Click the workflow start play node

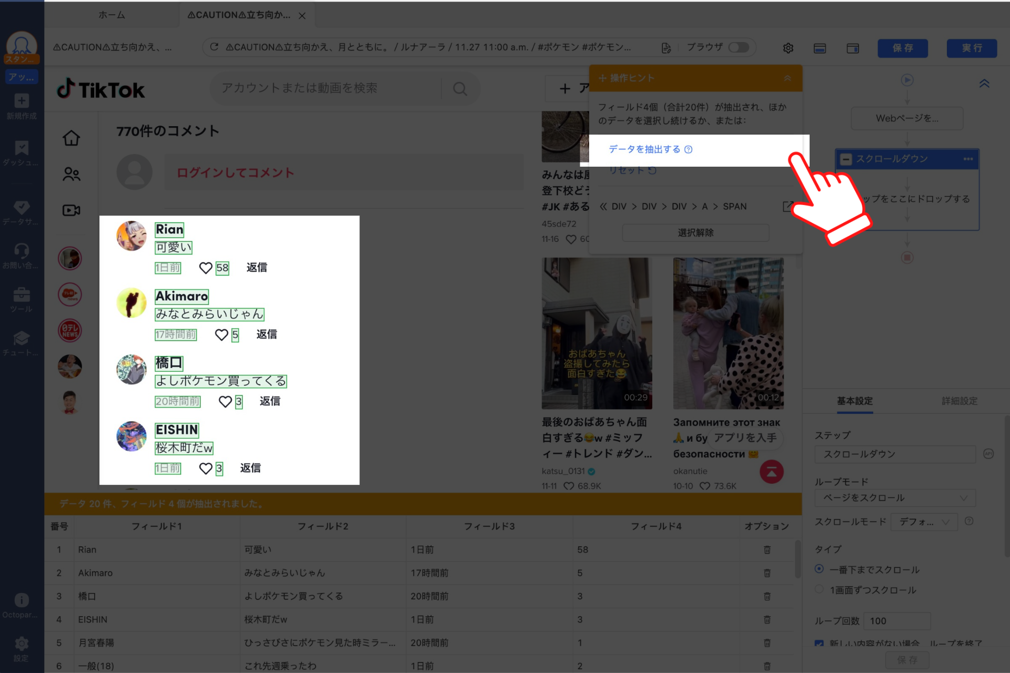pyautogui.click(x=907, y=80)
